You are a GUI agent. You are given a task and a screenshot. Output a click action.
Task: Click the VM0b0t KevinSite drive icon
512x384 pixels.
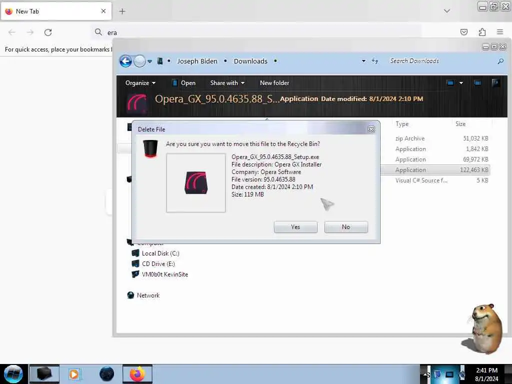(135, 274)
